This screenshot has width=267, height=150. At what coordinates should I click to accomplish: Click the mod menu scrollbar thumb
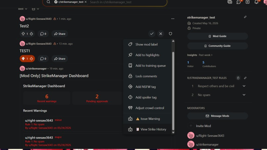pyautogui.click(x=173, y=91)
